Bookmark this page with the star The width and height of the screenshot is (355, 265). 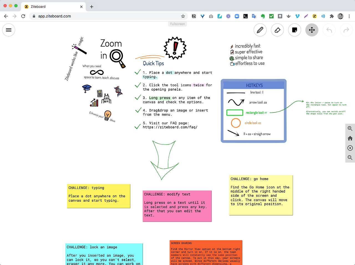[183, 16]
